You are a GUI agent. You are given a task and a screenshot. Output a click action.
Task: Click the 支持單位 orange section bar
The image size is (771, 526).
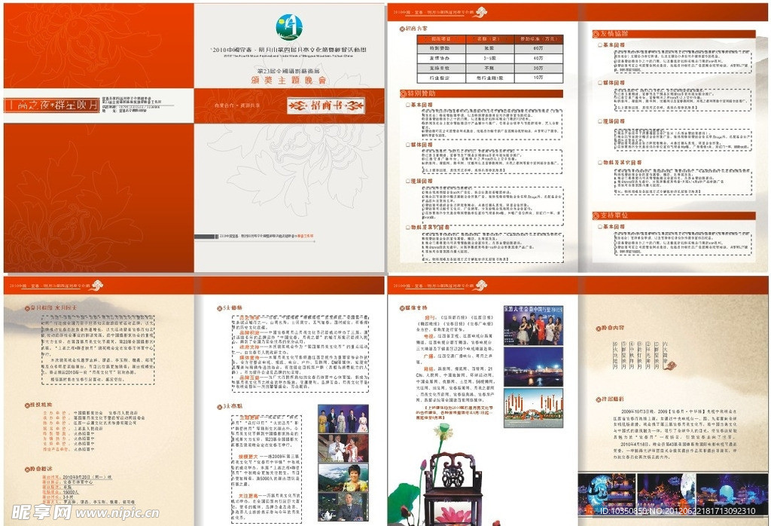pyautogui.click(x=672, y=216)
